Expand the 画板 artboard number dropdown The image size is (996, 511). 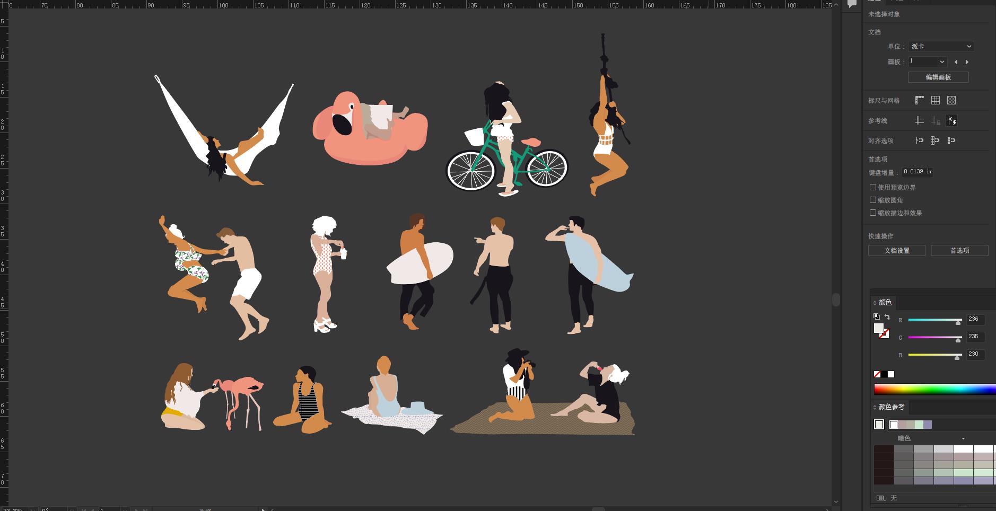[942, 62]
